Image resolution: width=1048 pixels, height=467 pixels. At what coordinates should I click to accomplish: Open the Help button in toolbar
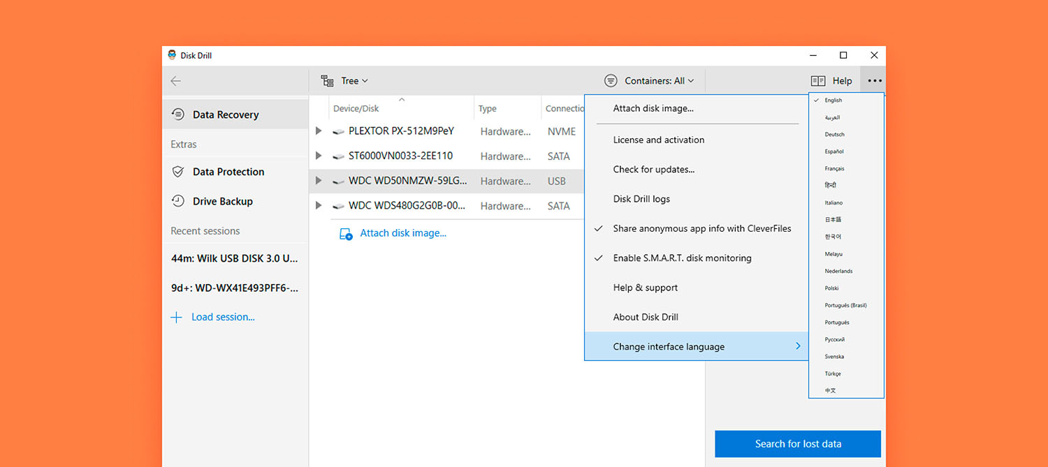click(x=831, y=81)
